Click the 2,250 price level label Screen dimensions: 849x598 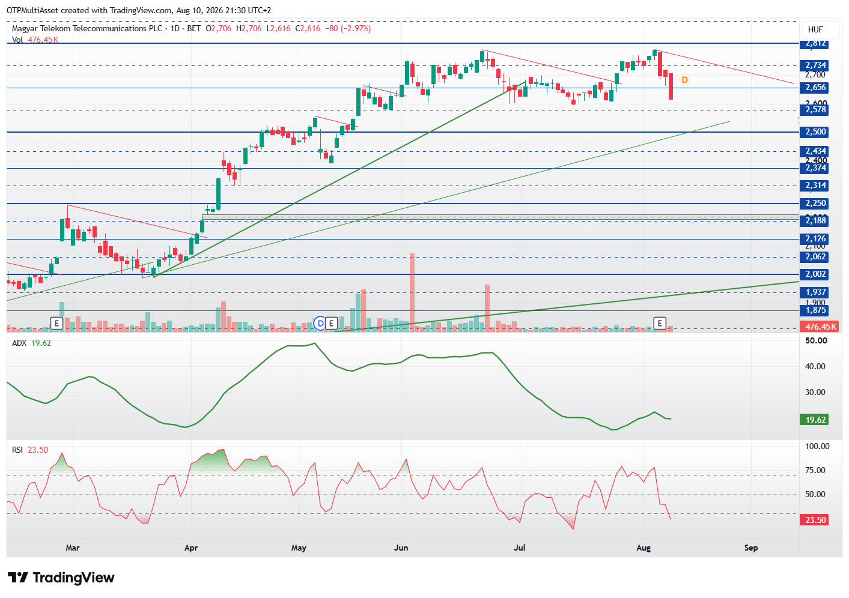(815, 204)
